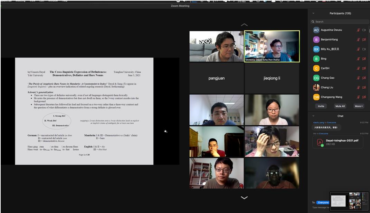The width and height of the screenshot is (370, 213).
Task: Click the PDF file icon in chat
Action: coord(320,142)
